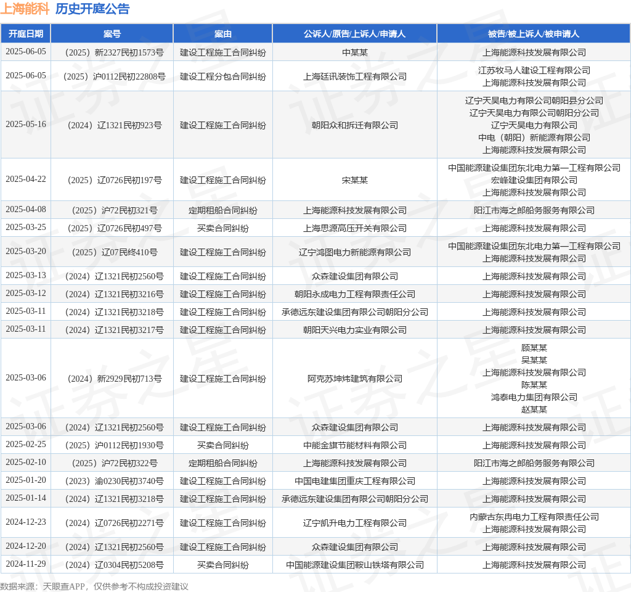
Task: Click the date 2025-01-20
Action: pos(26,480)
